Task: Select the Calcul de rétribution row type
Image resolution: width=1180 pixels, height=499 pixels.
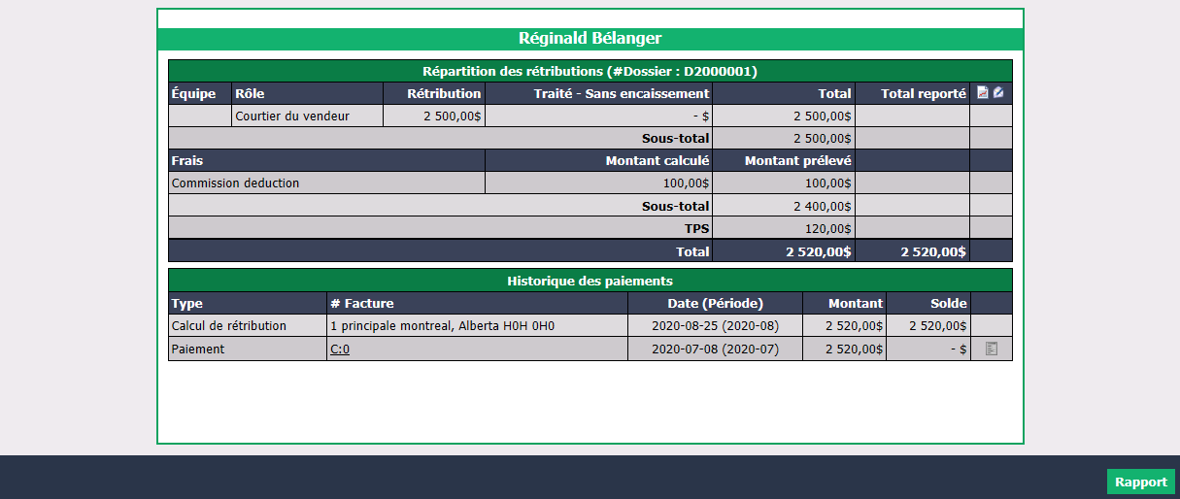Action: (248, 325)
